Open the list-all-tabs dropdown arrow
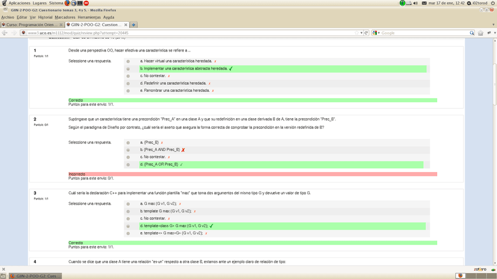The width and height of the screenshot is (497, 279). coord(492,25)
